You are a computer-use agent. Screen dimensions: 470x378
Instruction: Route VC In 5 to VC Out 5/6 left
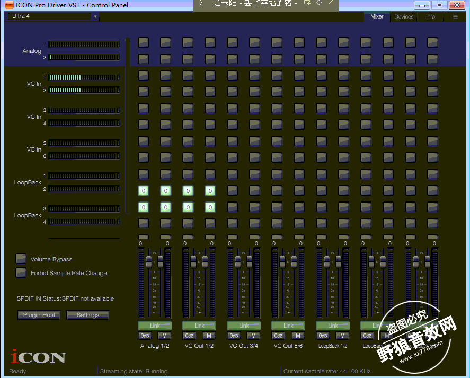(277, 142)
